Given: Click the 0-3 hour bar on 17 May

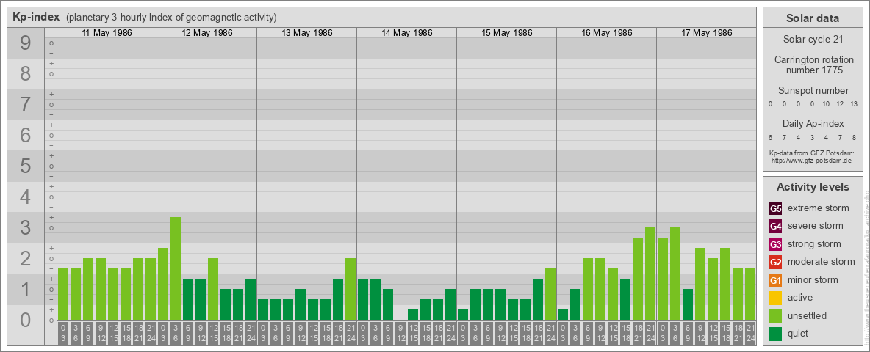Looking at the screenshot, I should tap(663, 279).
